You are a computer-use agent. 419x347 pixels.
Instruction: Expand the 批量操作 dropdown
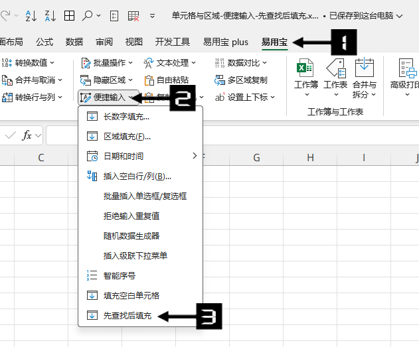[107, 63]
